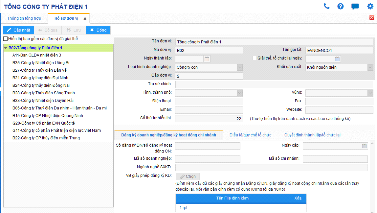Select B33-Công ty Nhiệt điện Duyên Hải
Image resolution: width=377 pixels, height=213 pixels.
tap(43, 100)
